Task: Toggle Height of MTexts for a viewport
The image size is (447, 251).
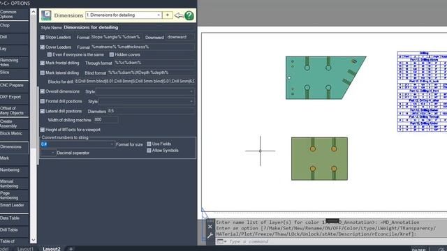Action: (x=43, y=130)
